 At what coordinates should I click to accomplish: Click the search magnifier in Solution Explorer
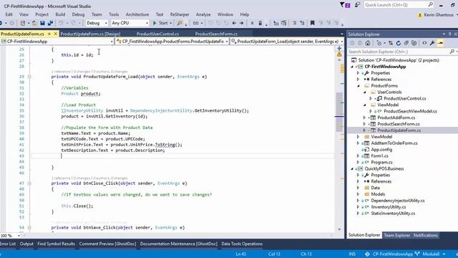[x=452, y=52]
